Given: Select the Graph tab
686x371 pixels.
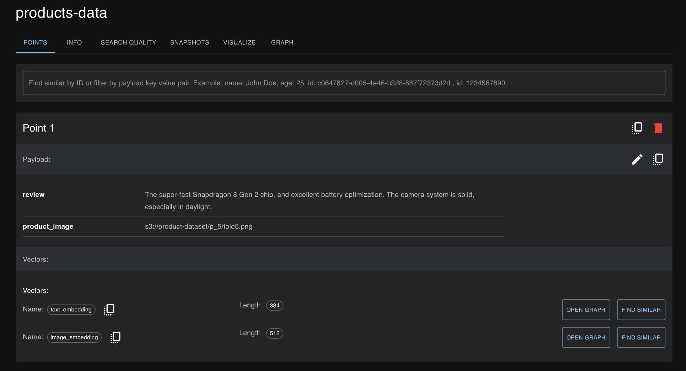Looking at the screenshot, I should point(282,43).
